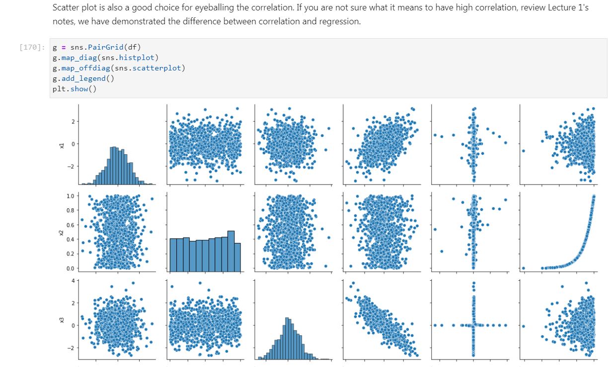Image resolution: width=613 pixels, height=367 pixels.
Task: Click the x1 scatter plot showing positive correlation
Action: (x=381, y=145)
